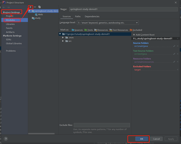Click the Exclude files input field
Viewport: 181px width, 144px height.
coord(102,125)
